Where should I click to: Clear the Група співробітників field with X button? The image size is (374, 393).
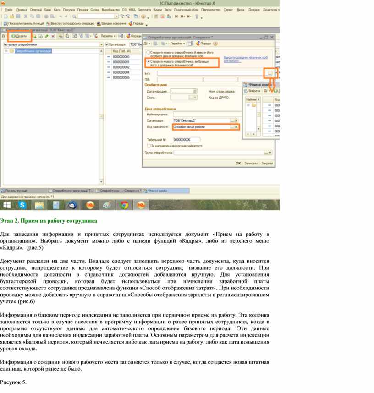coord(270,153)
